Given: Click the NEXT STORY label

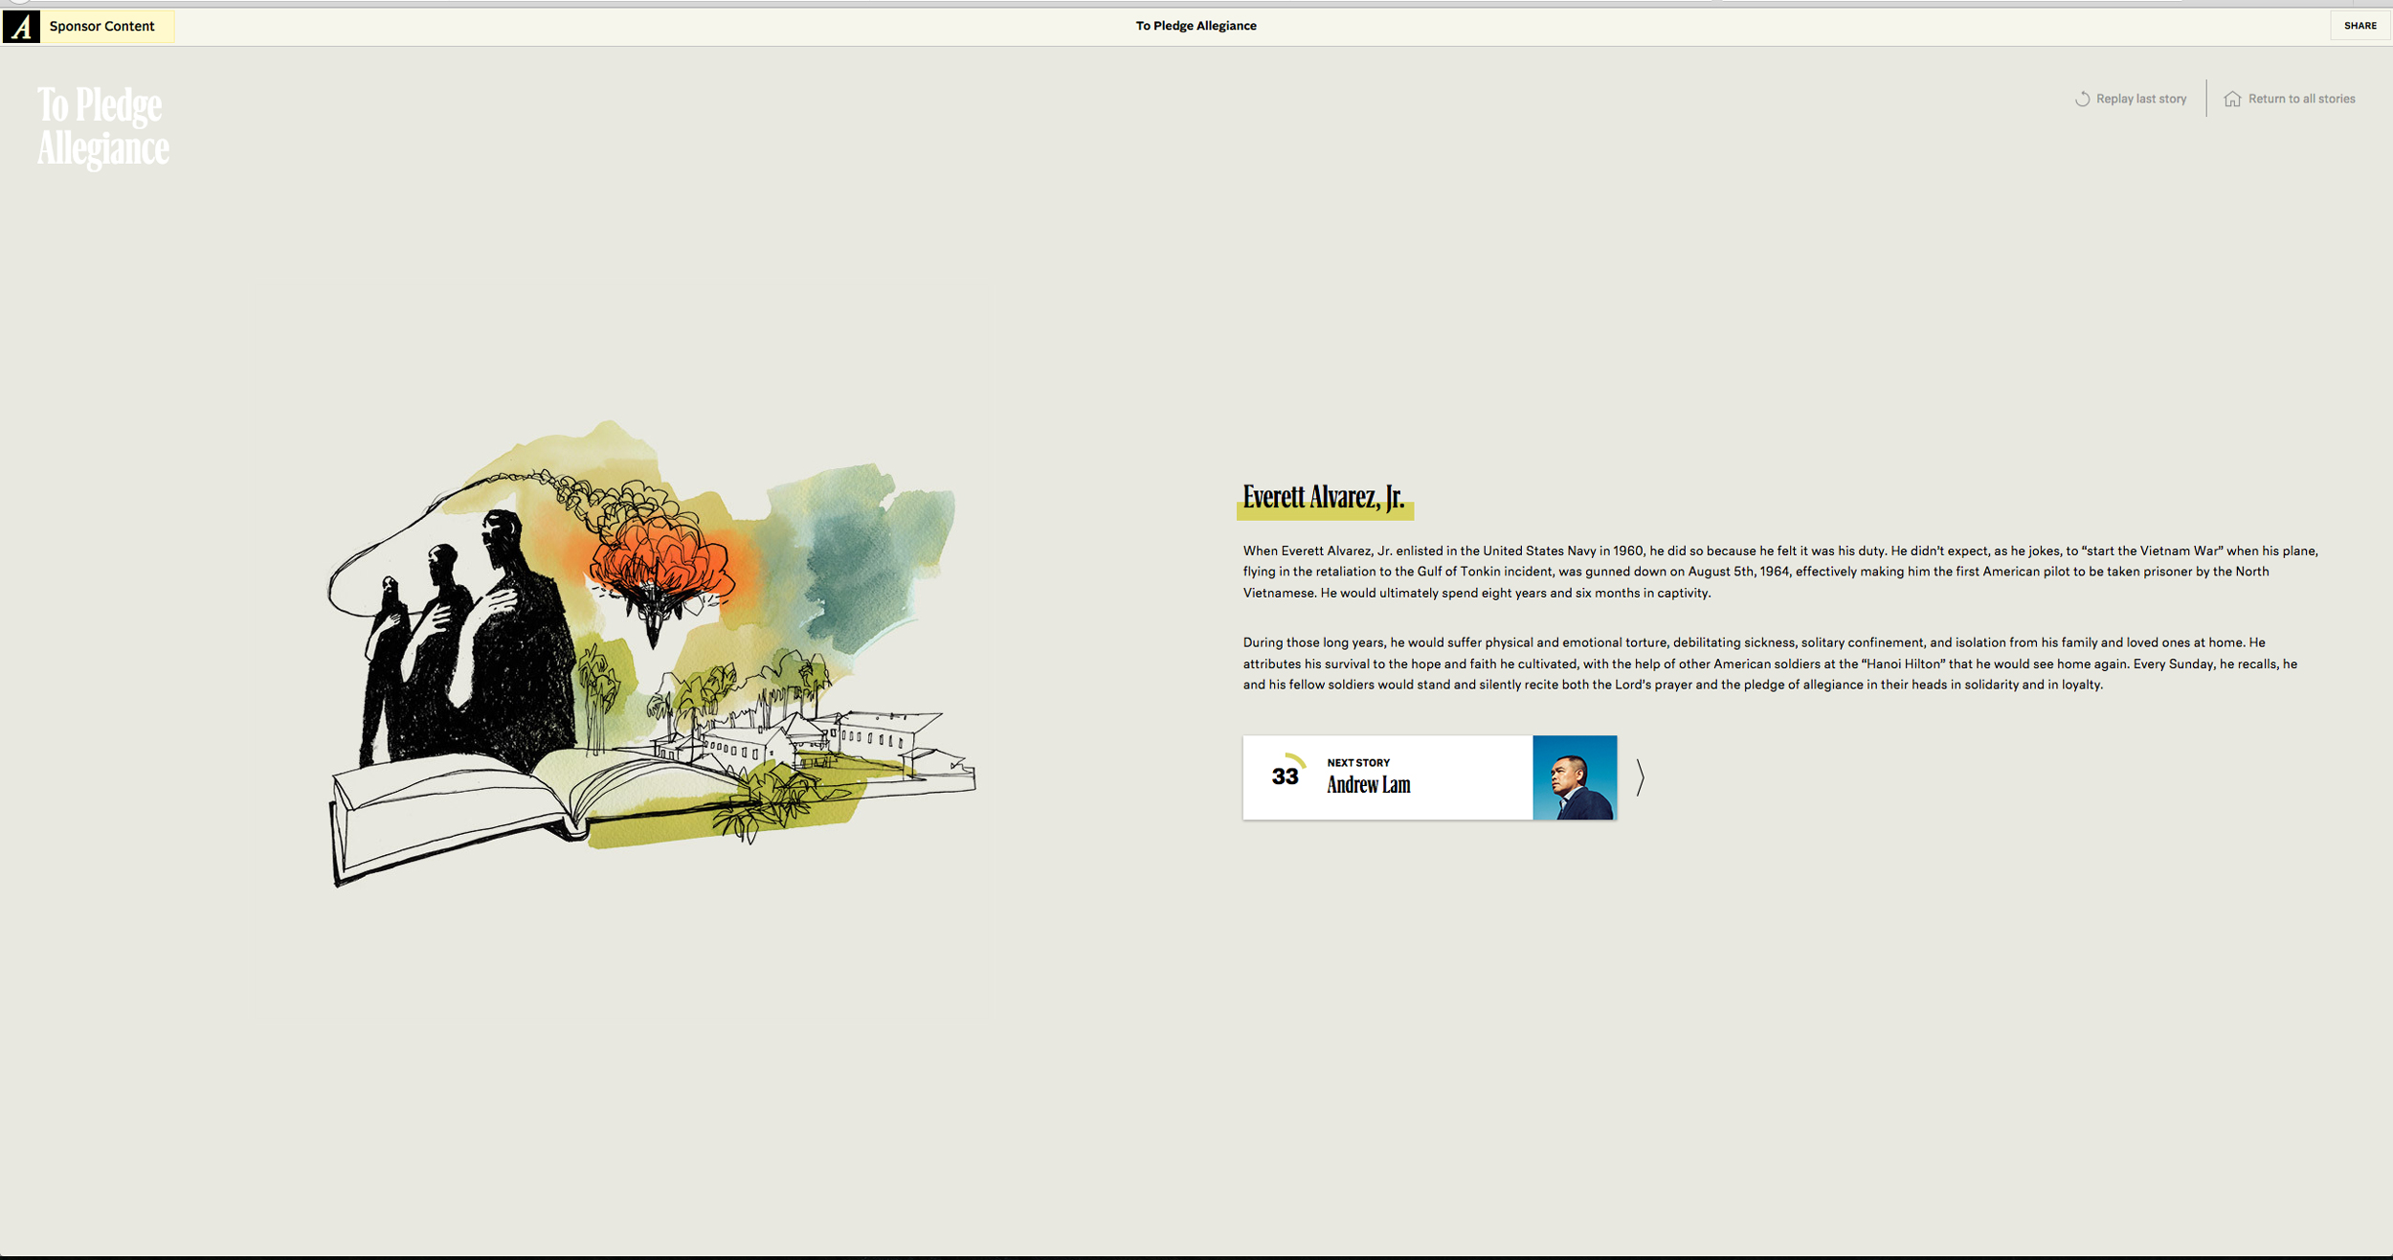Looking at the screenshot, I should (x=1358, y=763).
